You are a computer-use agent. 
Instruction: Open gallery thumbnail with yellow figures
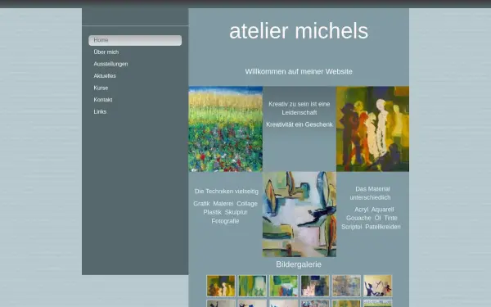[221, 286]
